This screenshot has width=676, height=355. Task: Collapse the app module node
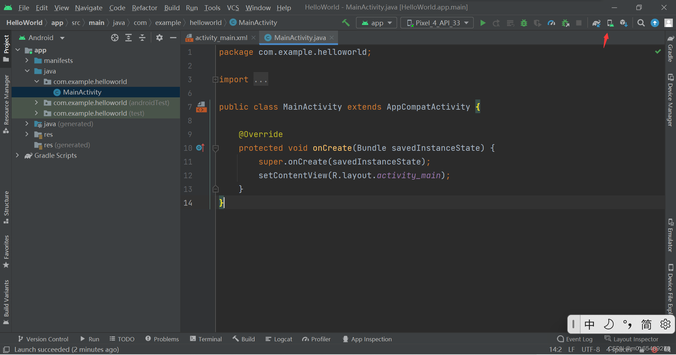click(18, 50)
